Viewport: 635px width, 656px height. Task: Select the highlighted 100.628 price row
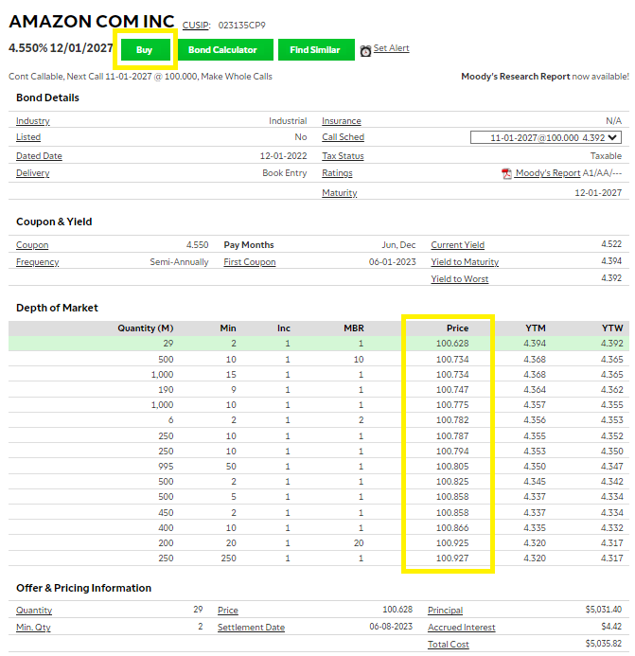pyautogui.click(x=319, y=344)
